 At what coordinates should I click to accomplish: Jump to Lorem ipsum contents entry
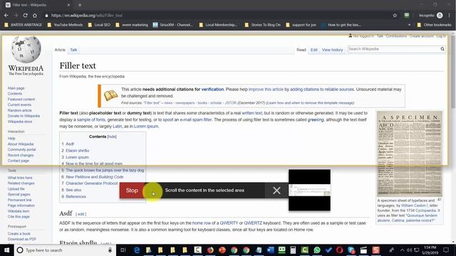pyautogui.click(x=77, y=157)
